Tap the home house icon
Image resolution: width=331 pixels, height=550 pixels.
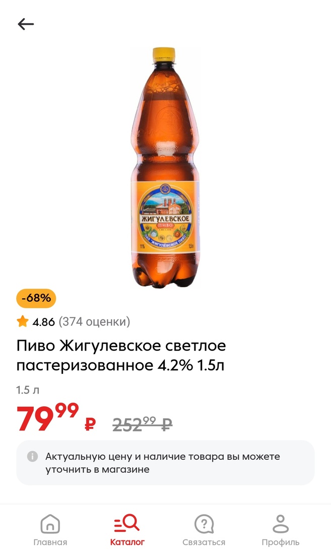pos(50,524)
